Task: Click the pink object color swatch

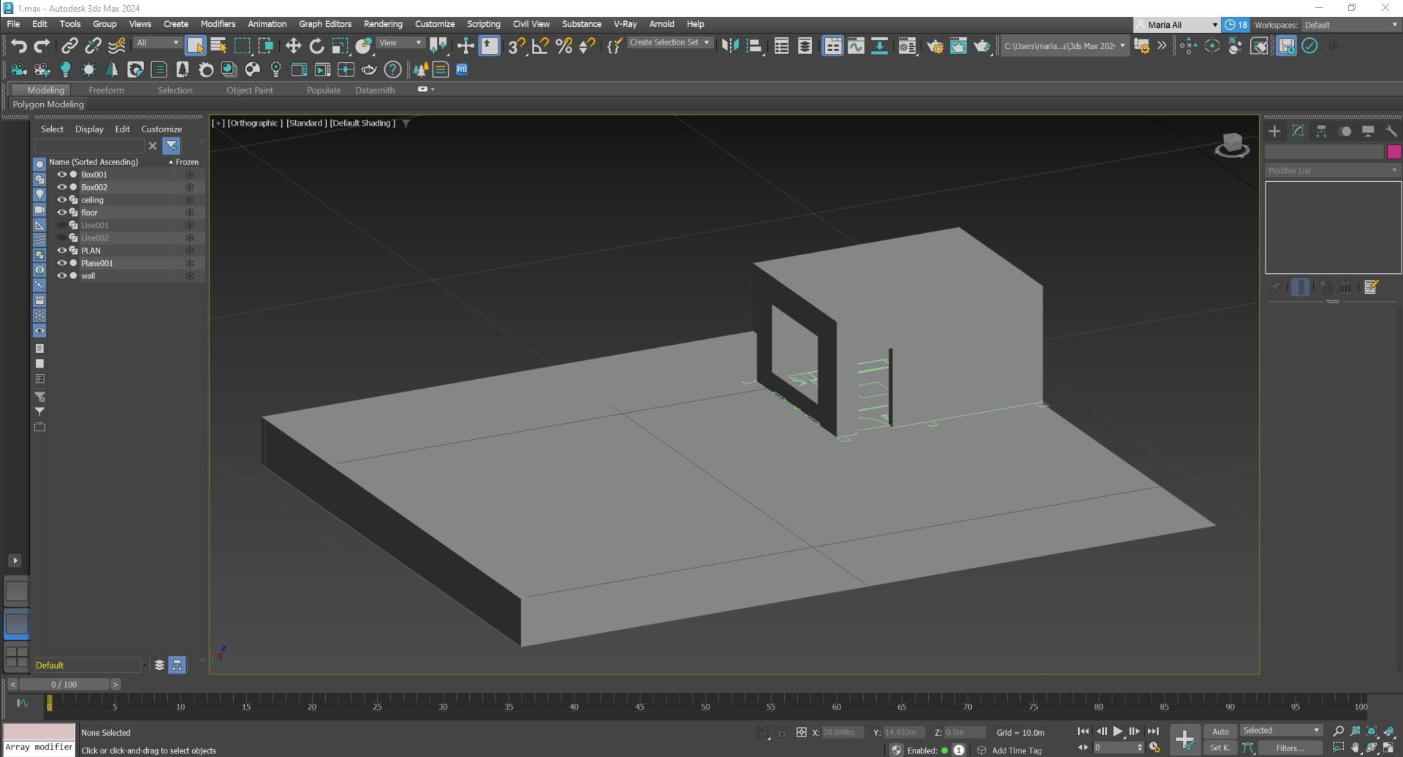Action: [x=1394, y=151]
